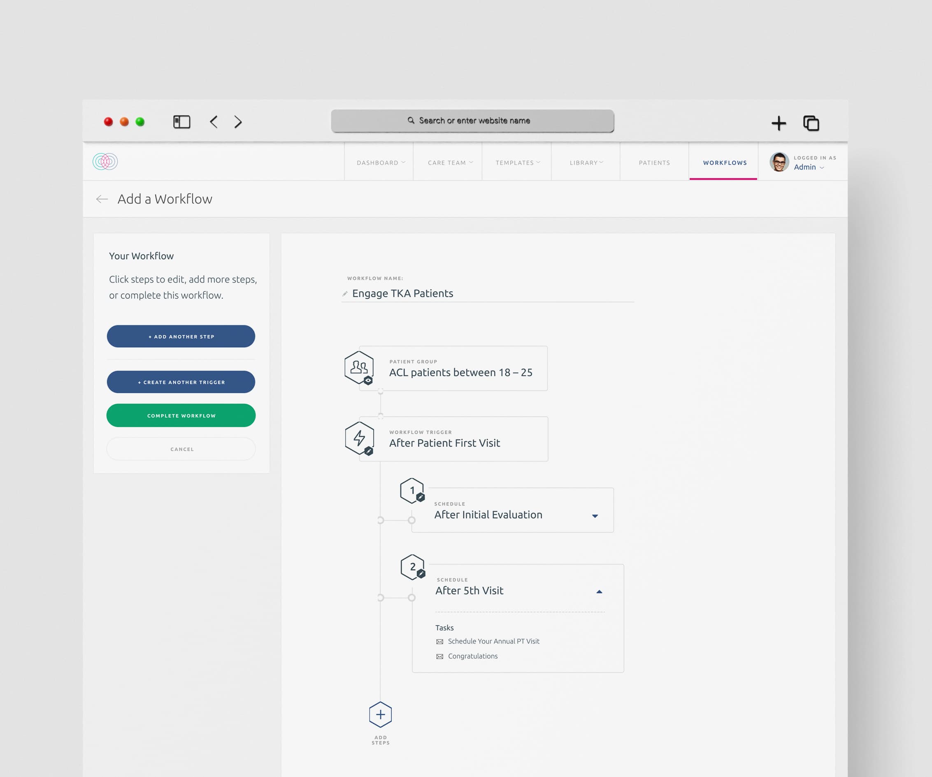Select the Workflows tab
This screenshot has height=777, width=932.
point(724,163)
